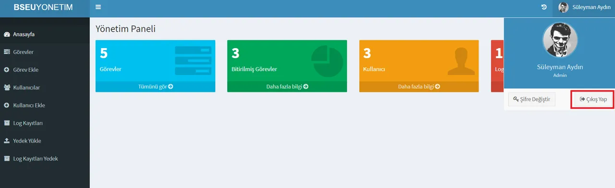Click the Bitirilmiş Görevler card label
The width and height of the screenshot is (615, 188).
coord(254,69)
